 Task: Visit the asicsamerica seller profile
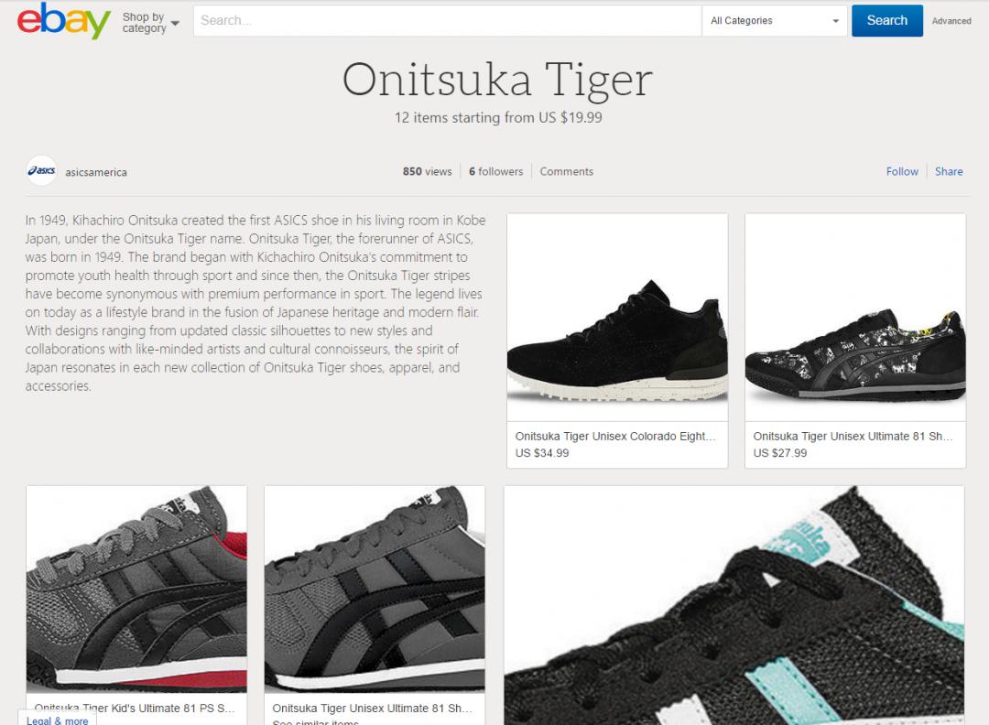coord(96,172)
